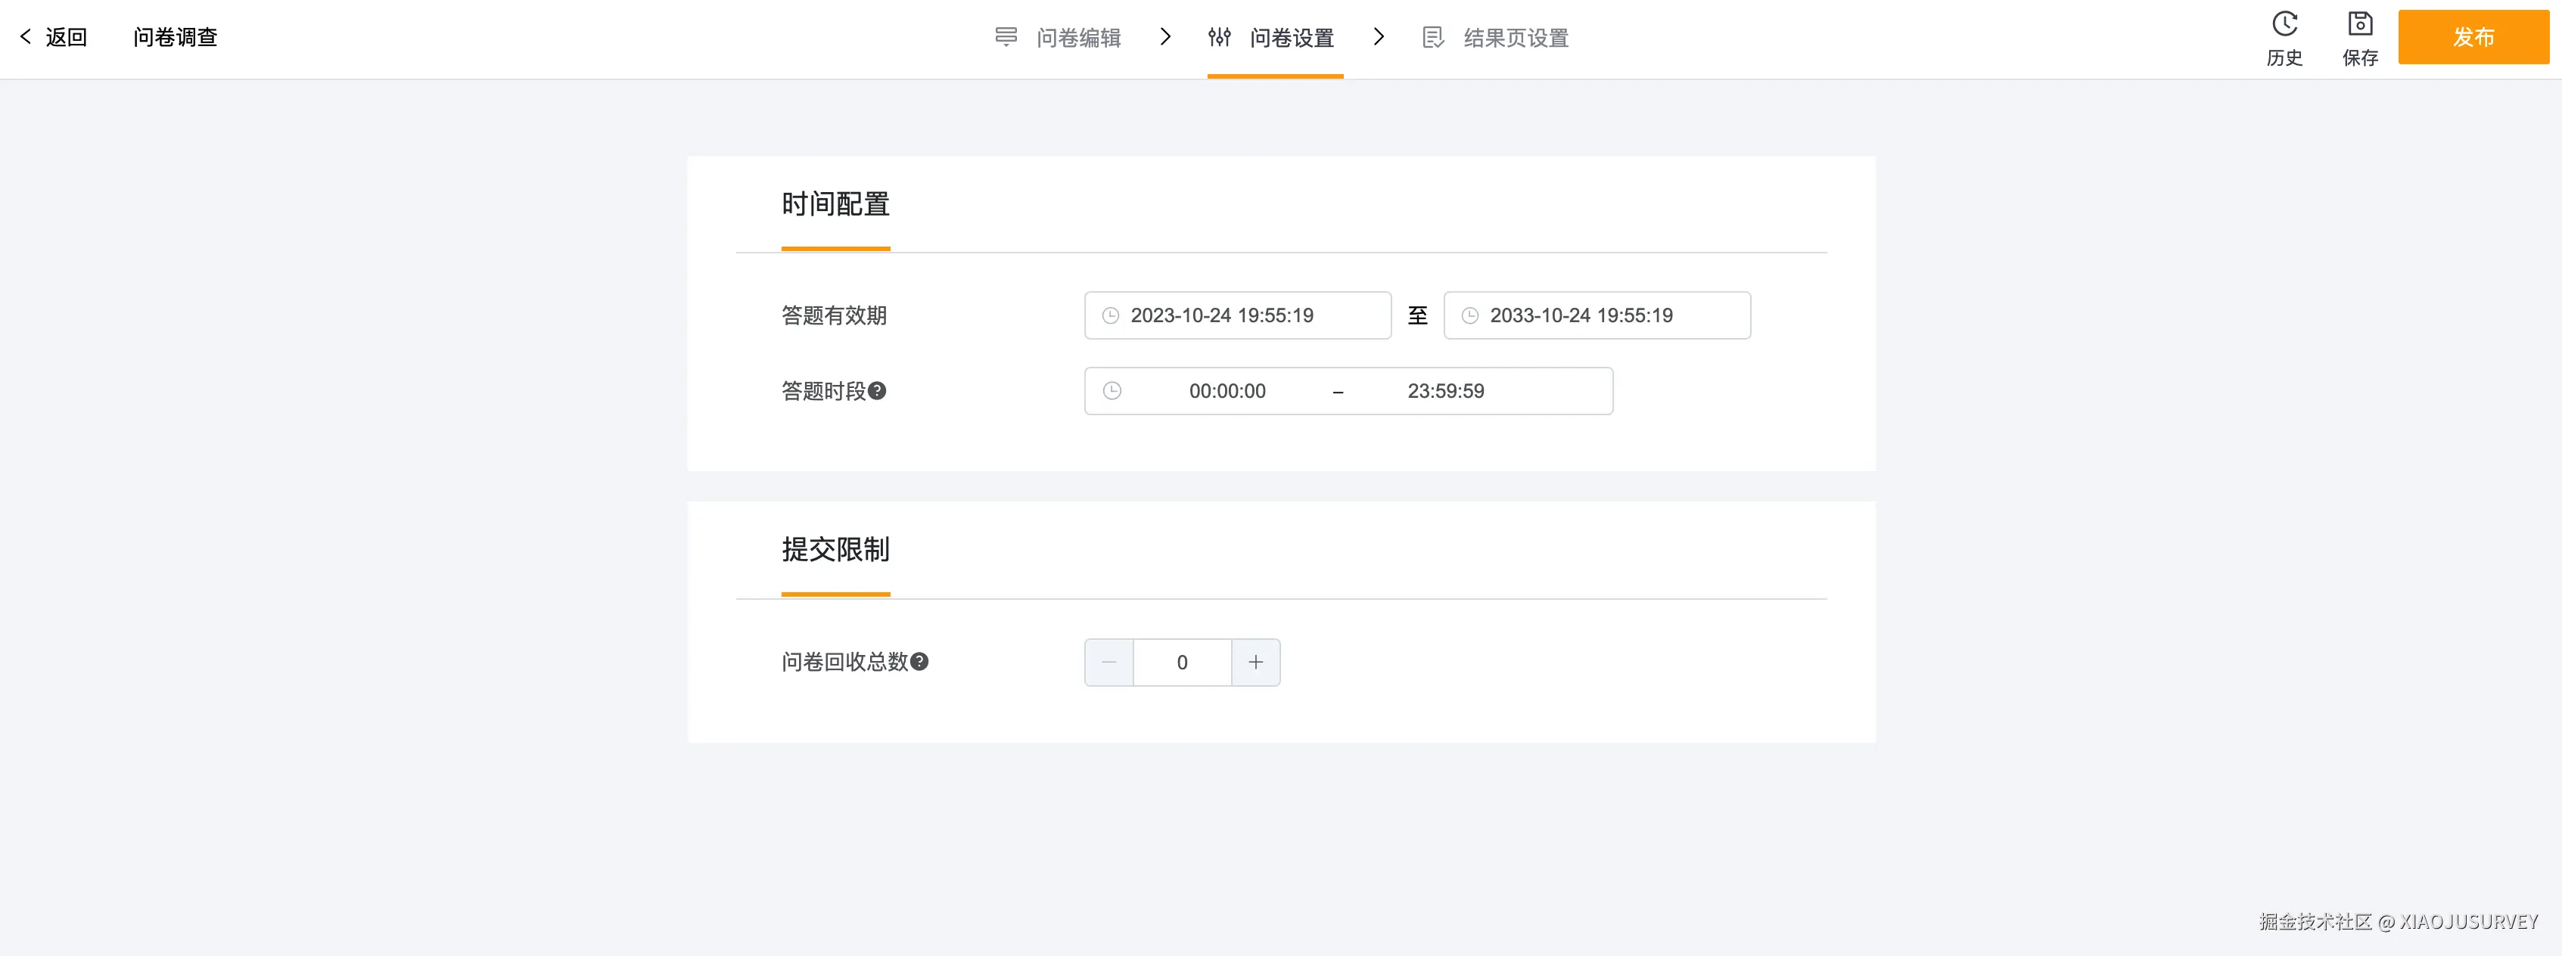This screenshot has width=2562, height=956.
Task: Open start time 00:00:00 picker
Action: (x=1227, y=392)
